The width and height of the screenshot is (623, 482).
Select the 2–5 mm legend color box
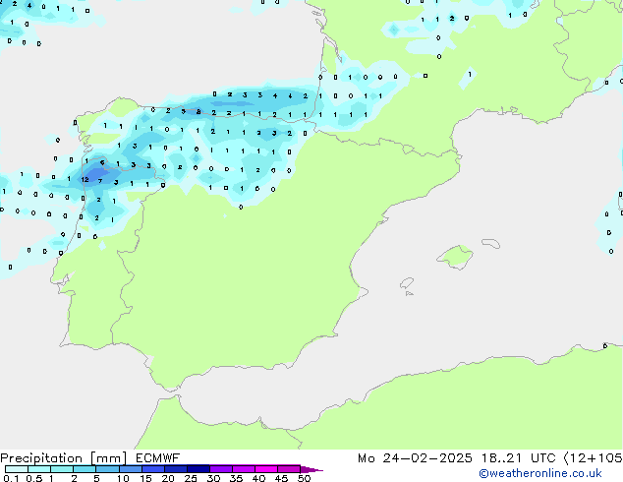click(85, 469)
